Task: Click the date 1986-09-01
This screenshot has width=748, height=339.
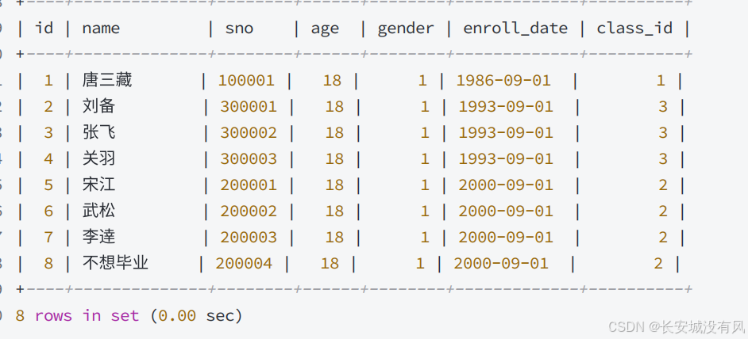Action: click(503, 81)
